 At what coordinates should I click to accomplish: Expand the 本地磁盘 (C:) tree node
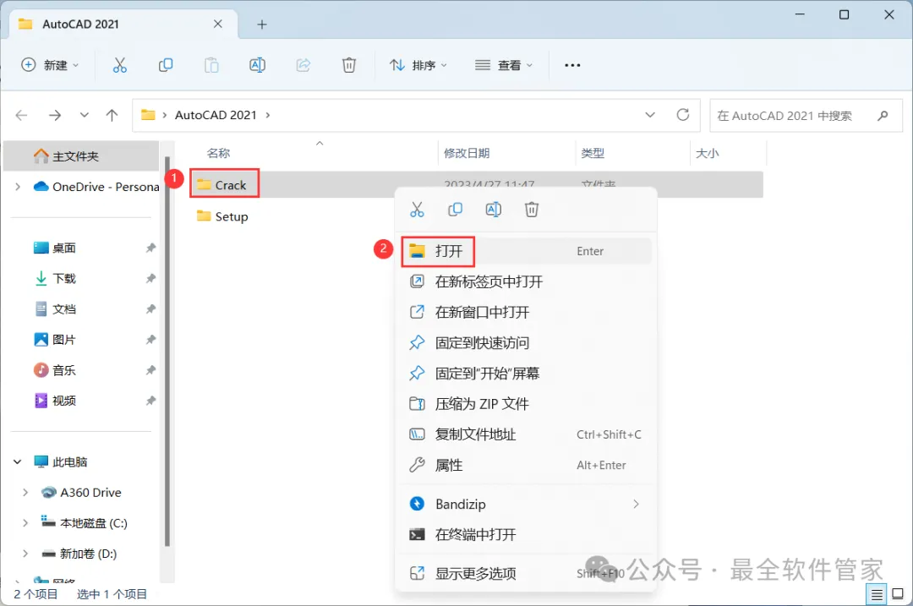tap(25, 523)
